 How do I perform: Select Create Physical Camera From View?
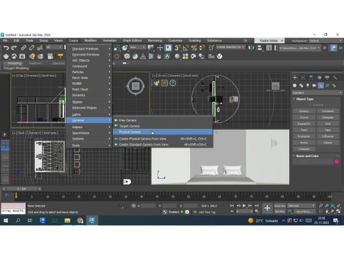[162, 139]
